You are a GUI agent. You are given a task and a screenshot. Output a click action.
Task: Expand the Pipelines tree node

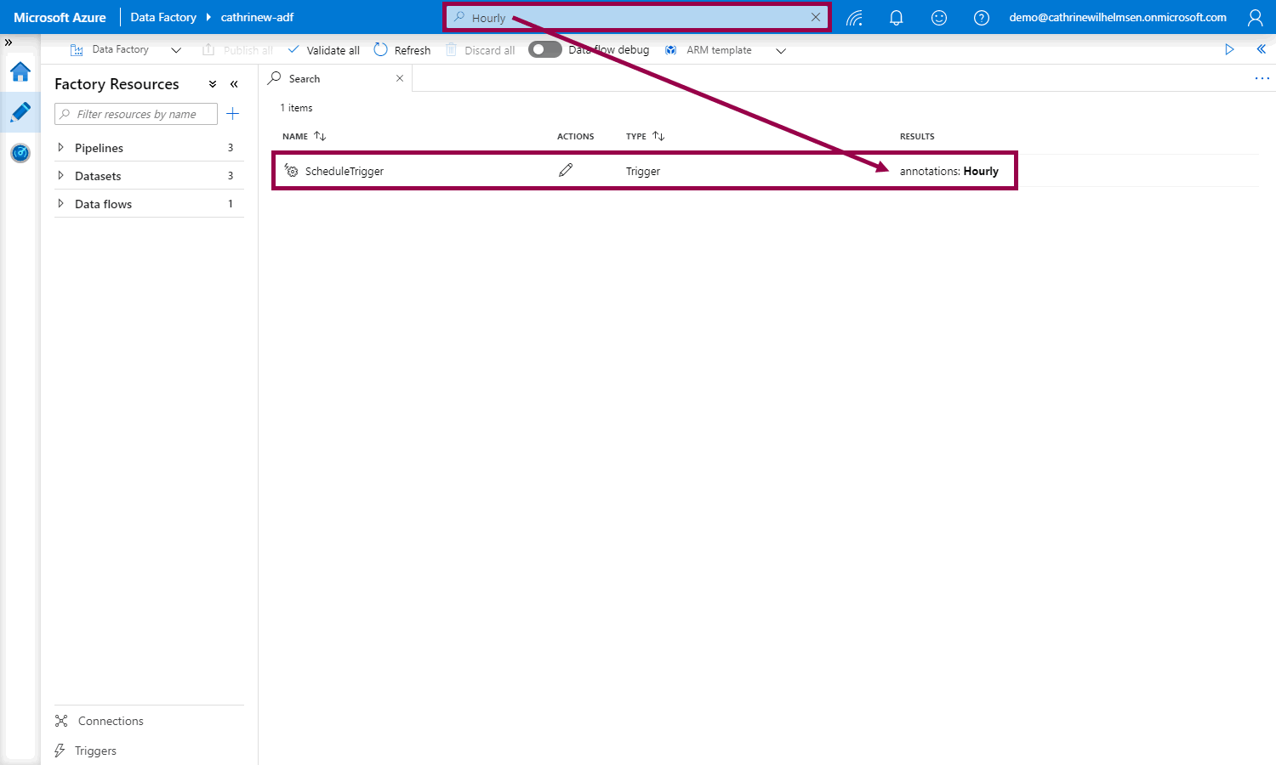point(60,148)
